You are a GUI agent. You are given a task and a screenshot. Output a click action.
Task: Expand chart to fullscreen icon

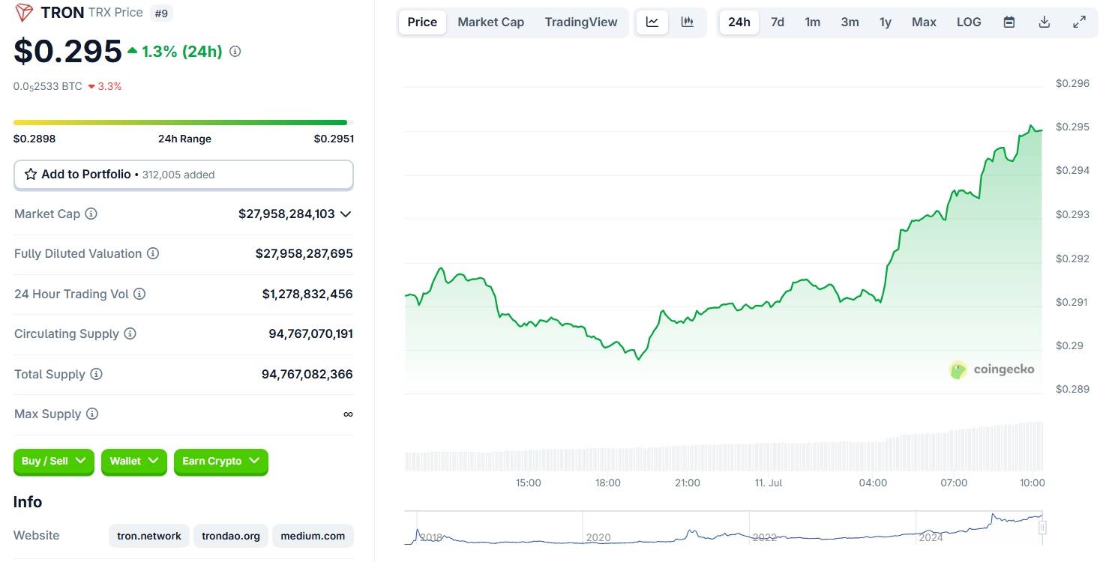1080,22
